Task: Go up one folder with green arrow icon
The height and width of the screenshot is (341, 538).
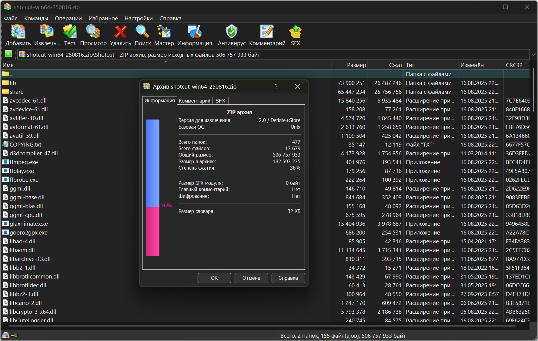Action: [8, 54]
